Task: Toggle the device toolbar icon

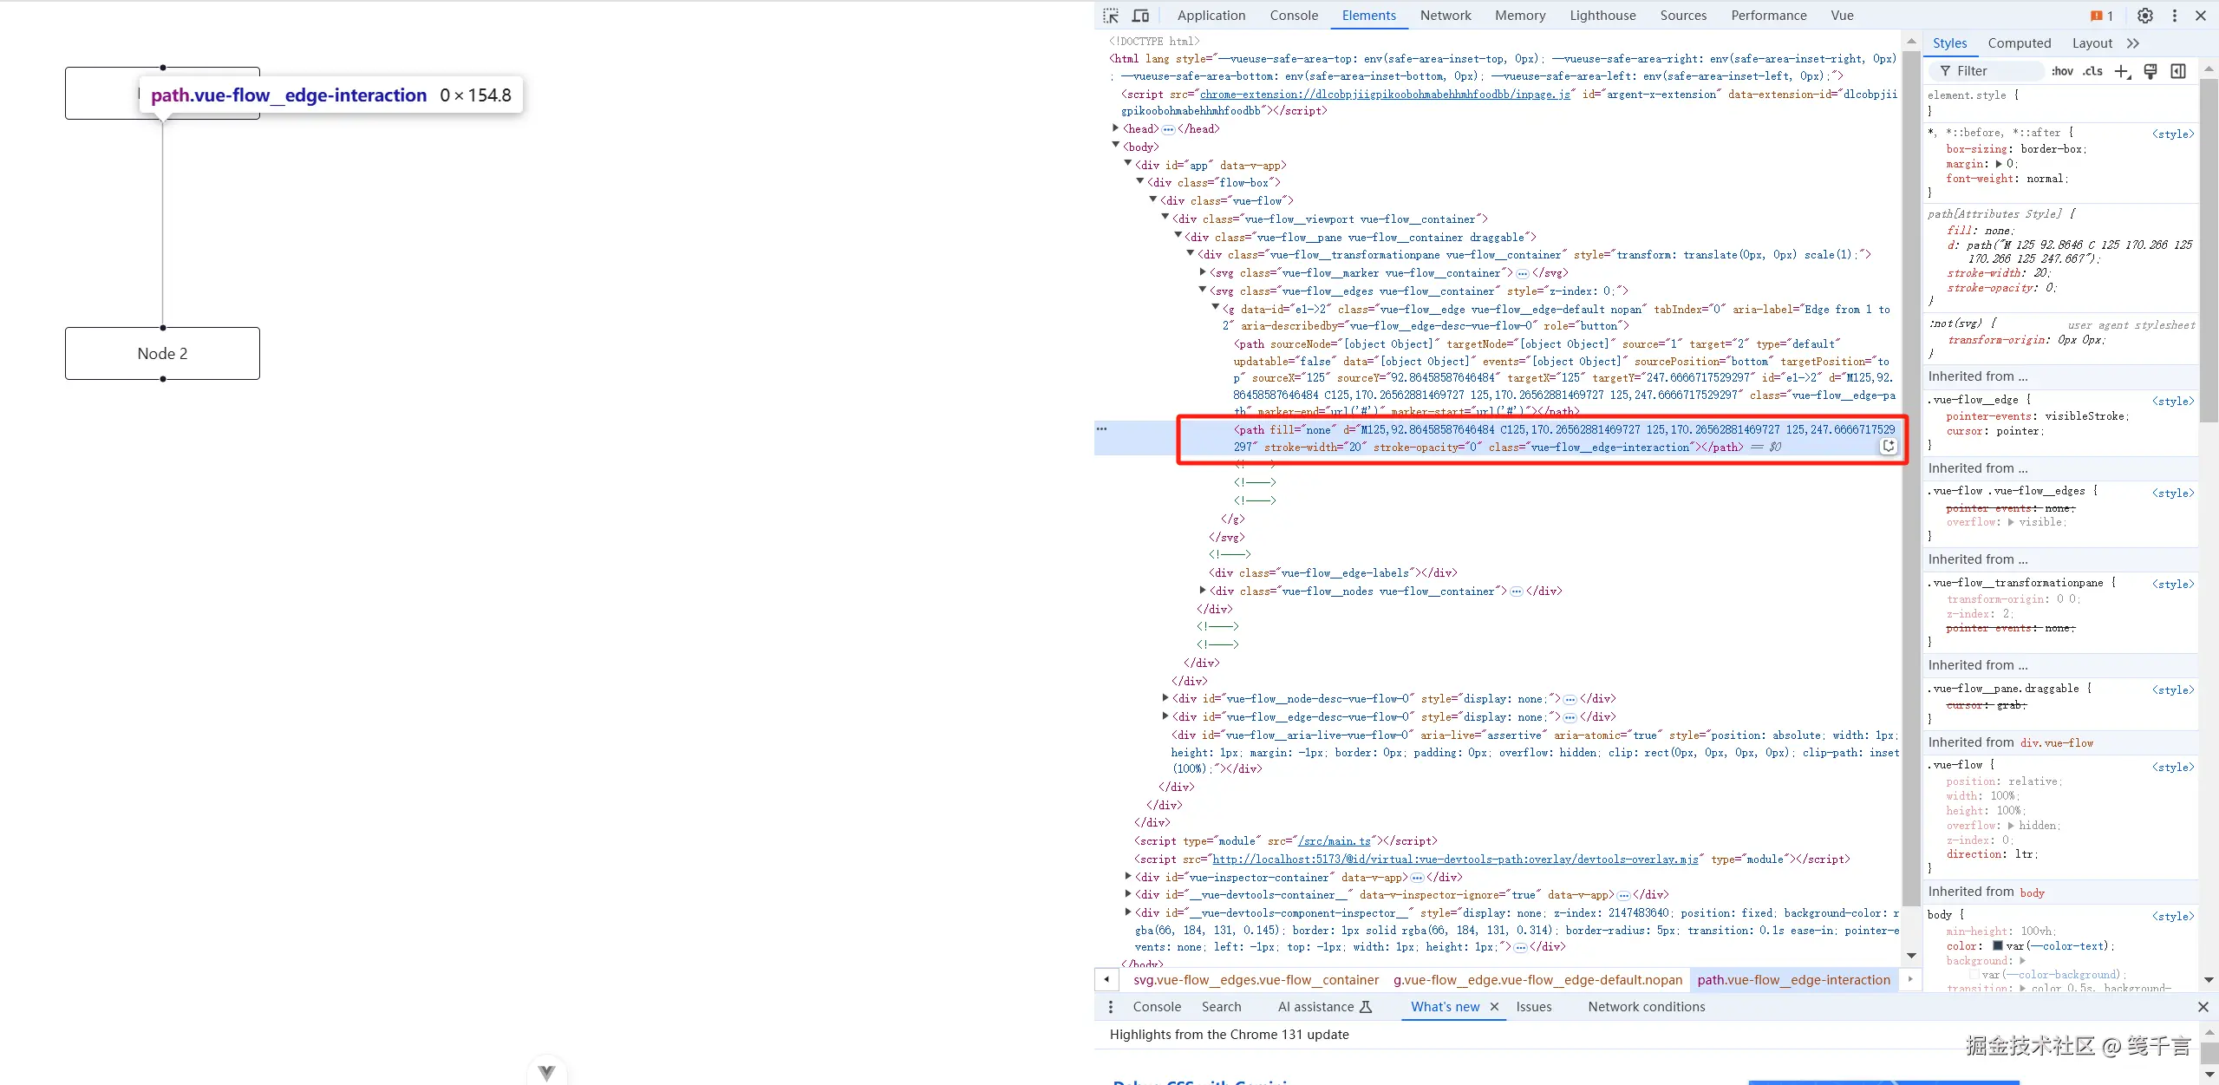Action: [1140, 16]
